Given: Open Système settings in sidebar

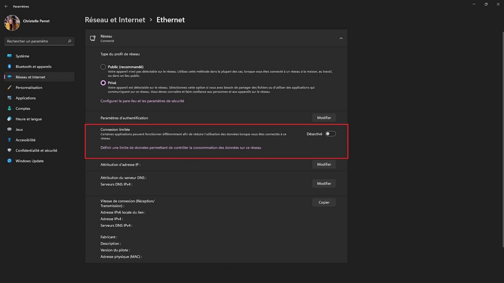Looking at the screenshot, I should pos(23,56).
